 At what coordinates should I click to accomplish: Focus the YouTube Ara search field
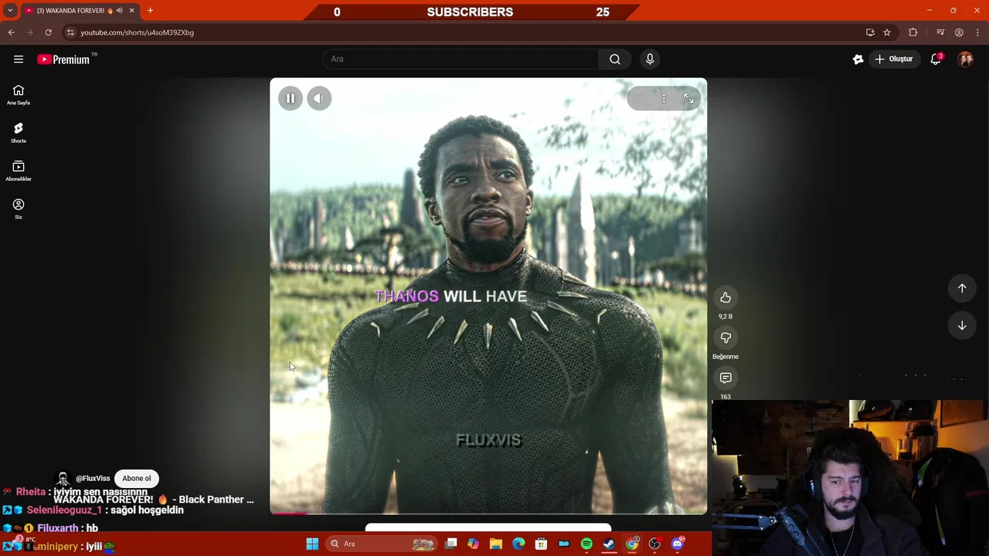point(461,59)
